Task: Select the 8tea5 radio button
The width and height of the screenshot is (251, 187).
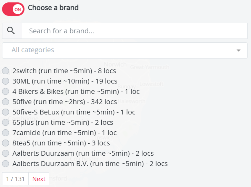Action: point(6,143)
